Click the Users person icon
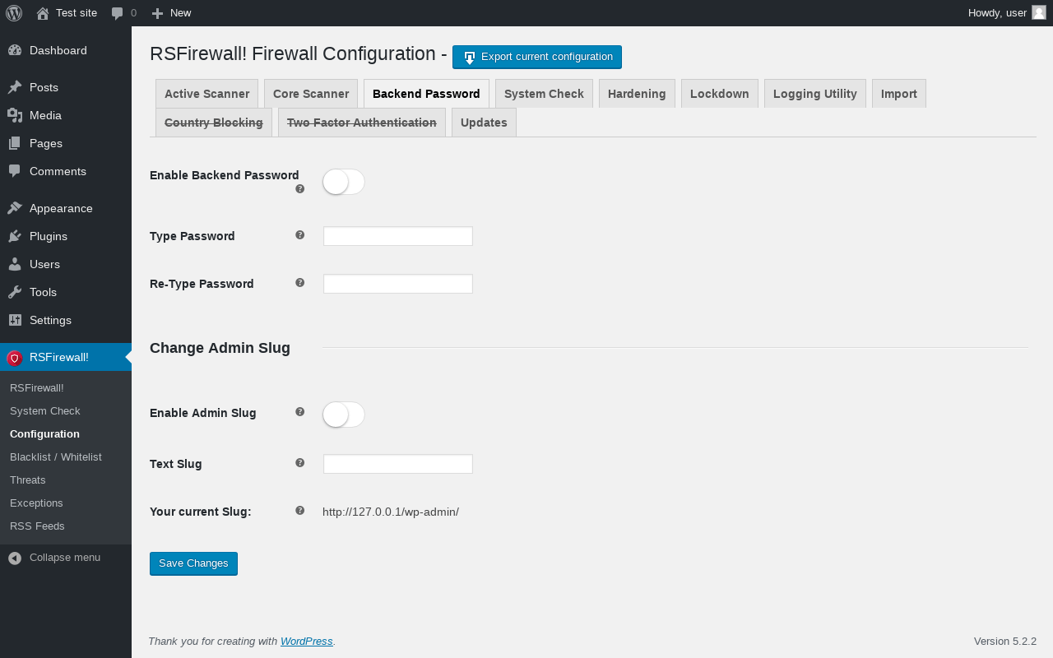The width and height of the screenshot is (1053, 658). tap(15, 264)
